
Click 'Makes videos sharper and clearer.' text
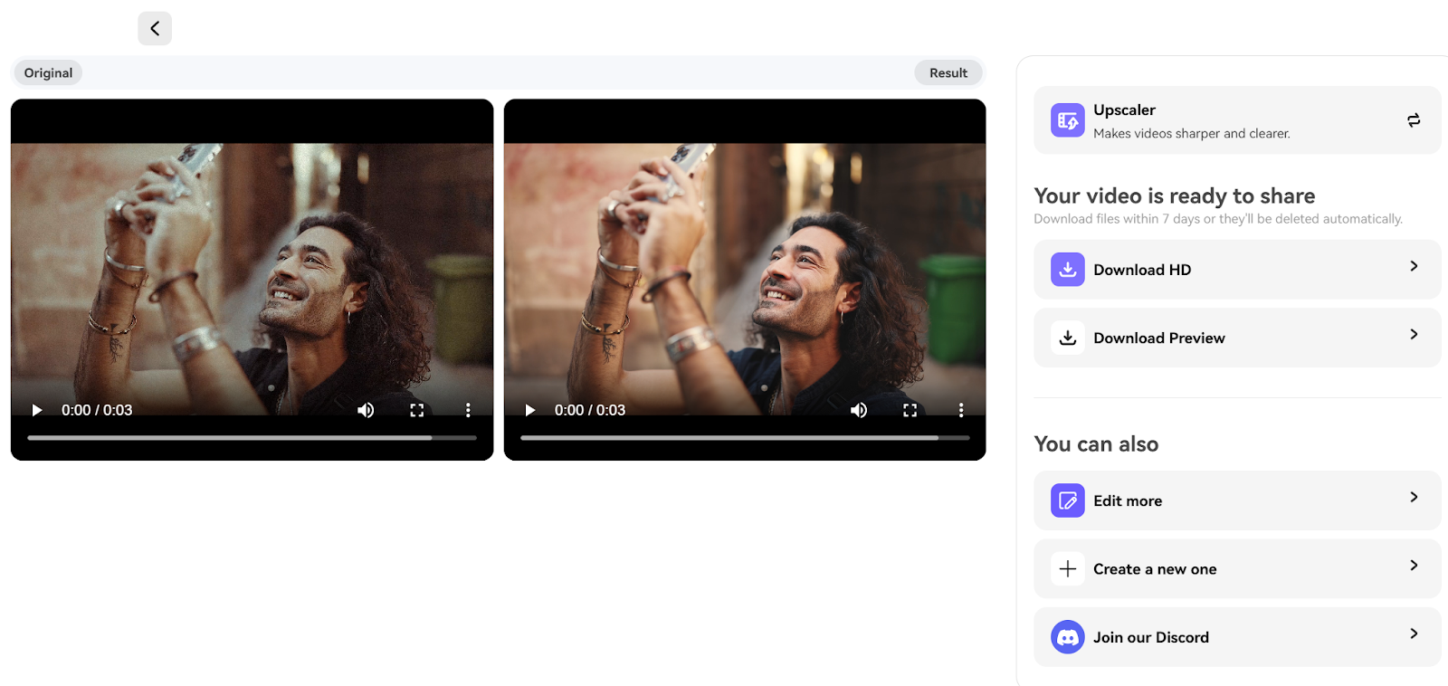pyautogui.click(x=1192, y=133)
